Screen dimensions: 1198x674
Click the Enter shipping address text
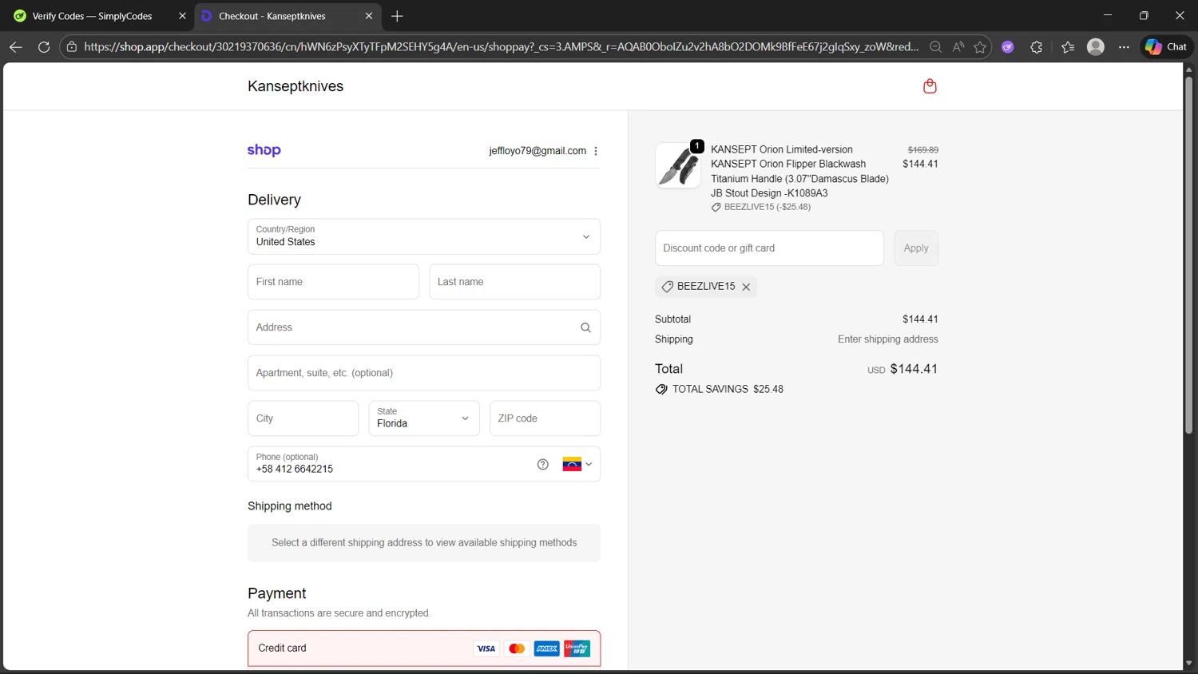point(888,339)
